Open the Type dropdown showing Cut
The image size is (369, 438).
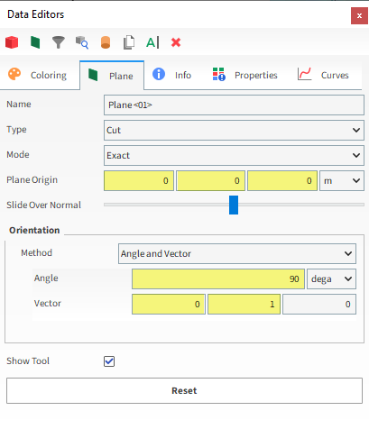tap(234, 130)
